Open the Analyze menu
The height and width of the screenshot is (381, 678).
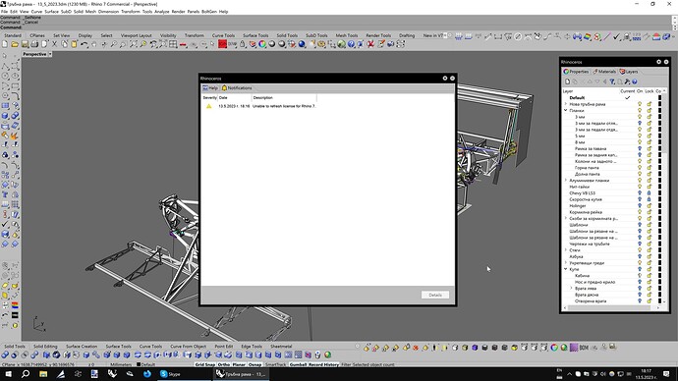(162, 12)
